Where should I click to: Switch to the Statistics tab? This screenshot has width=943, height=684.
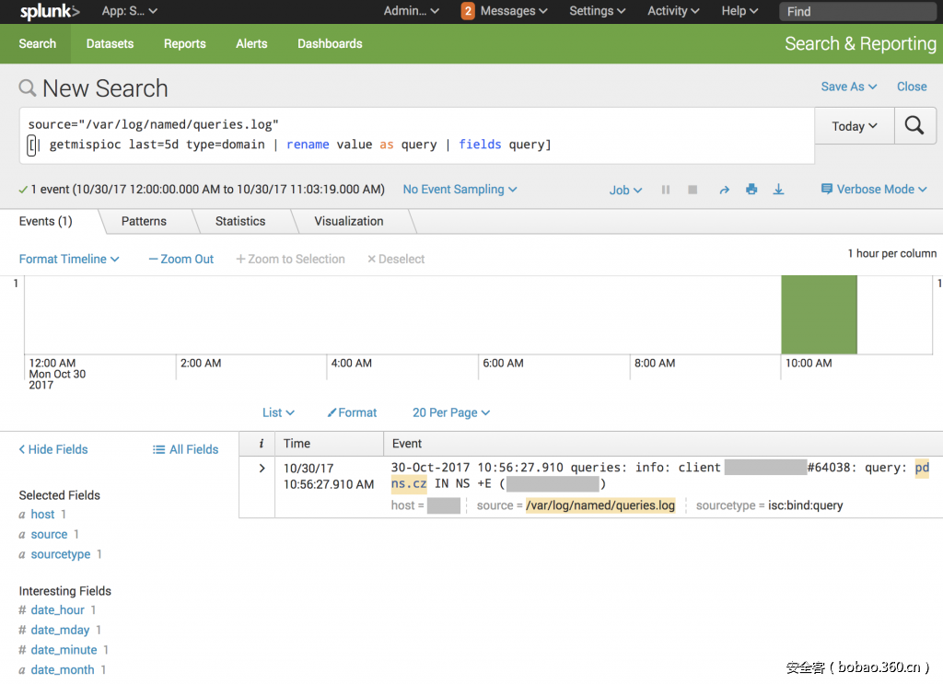[239, 221]
